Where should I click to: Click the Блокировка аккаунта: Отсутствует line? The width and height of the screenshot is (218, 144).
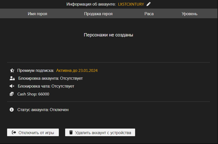[50, 78]
